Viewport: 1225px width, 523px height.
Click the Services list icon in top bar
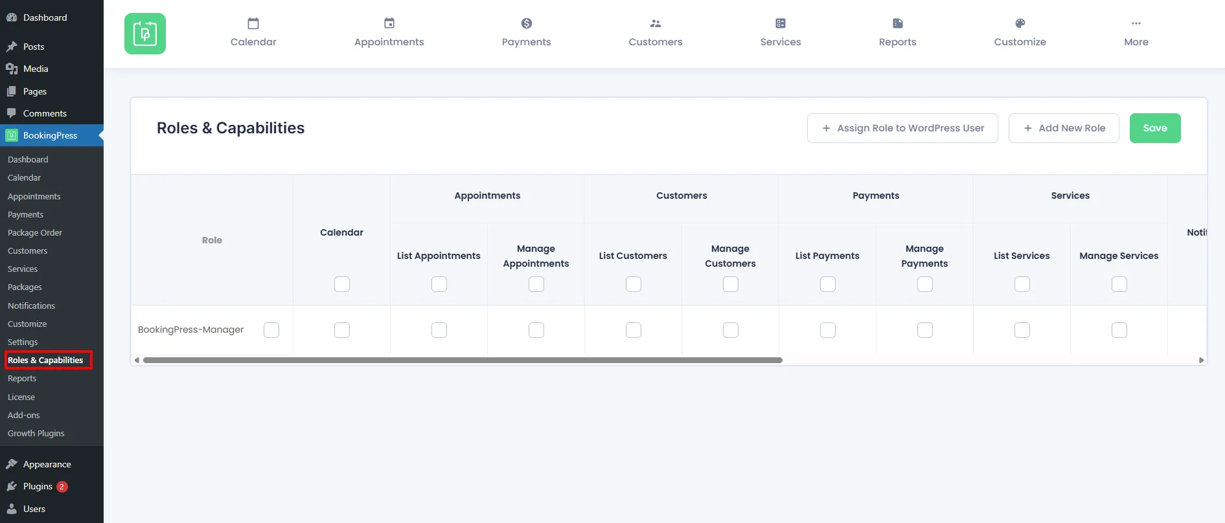coord(780,24)
